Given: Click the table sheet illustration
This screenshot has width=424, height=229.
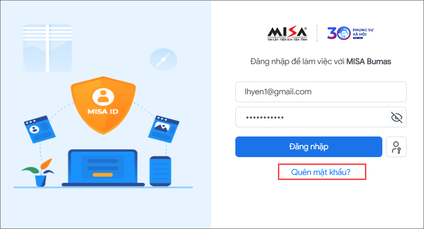Looking at the screenshot, I should [48, 49].
